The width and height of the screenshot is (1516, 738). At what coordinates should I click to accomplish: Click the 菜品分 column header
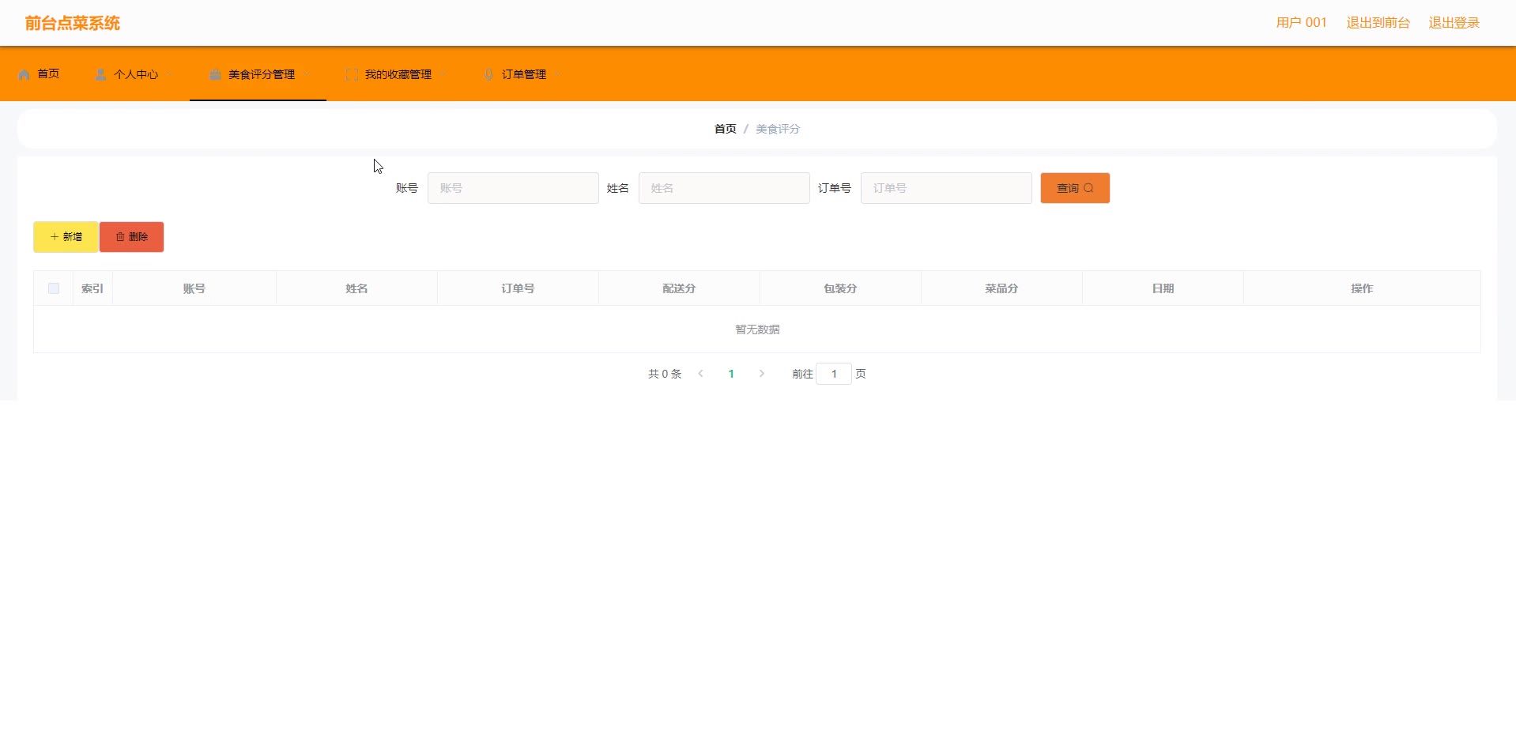1001,288
